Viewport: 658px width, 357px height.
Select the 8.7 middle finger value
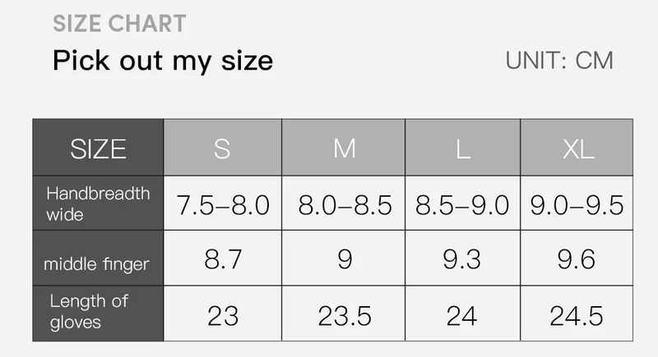click(223, 260)
